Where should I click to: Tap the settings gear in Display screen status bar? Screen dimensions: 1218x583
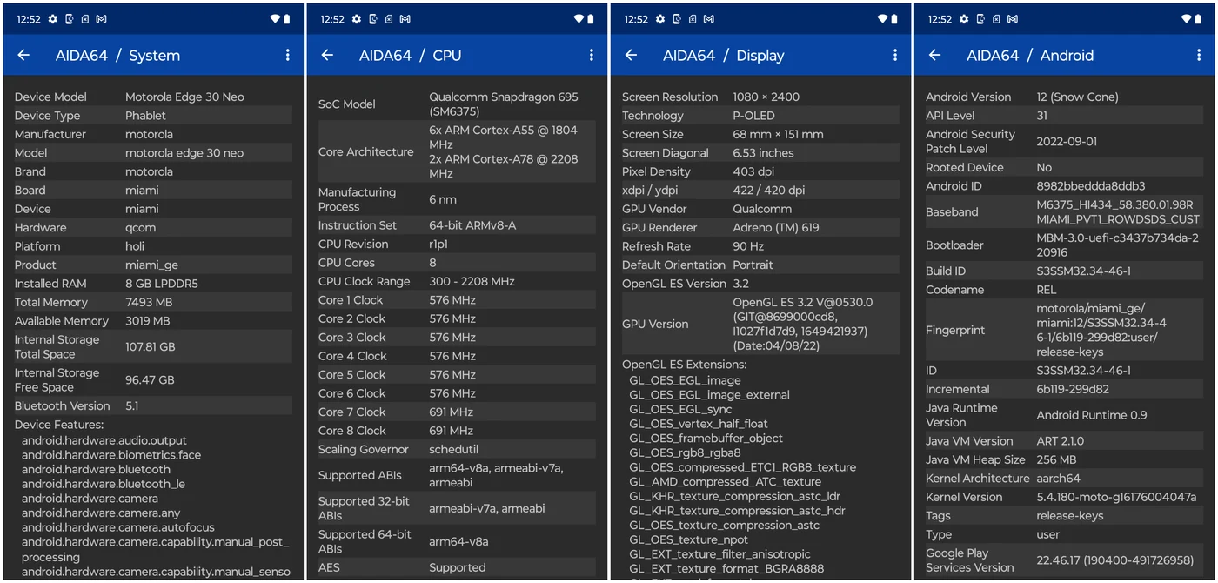click(x=660, y=19)
